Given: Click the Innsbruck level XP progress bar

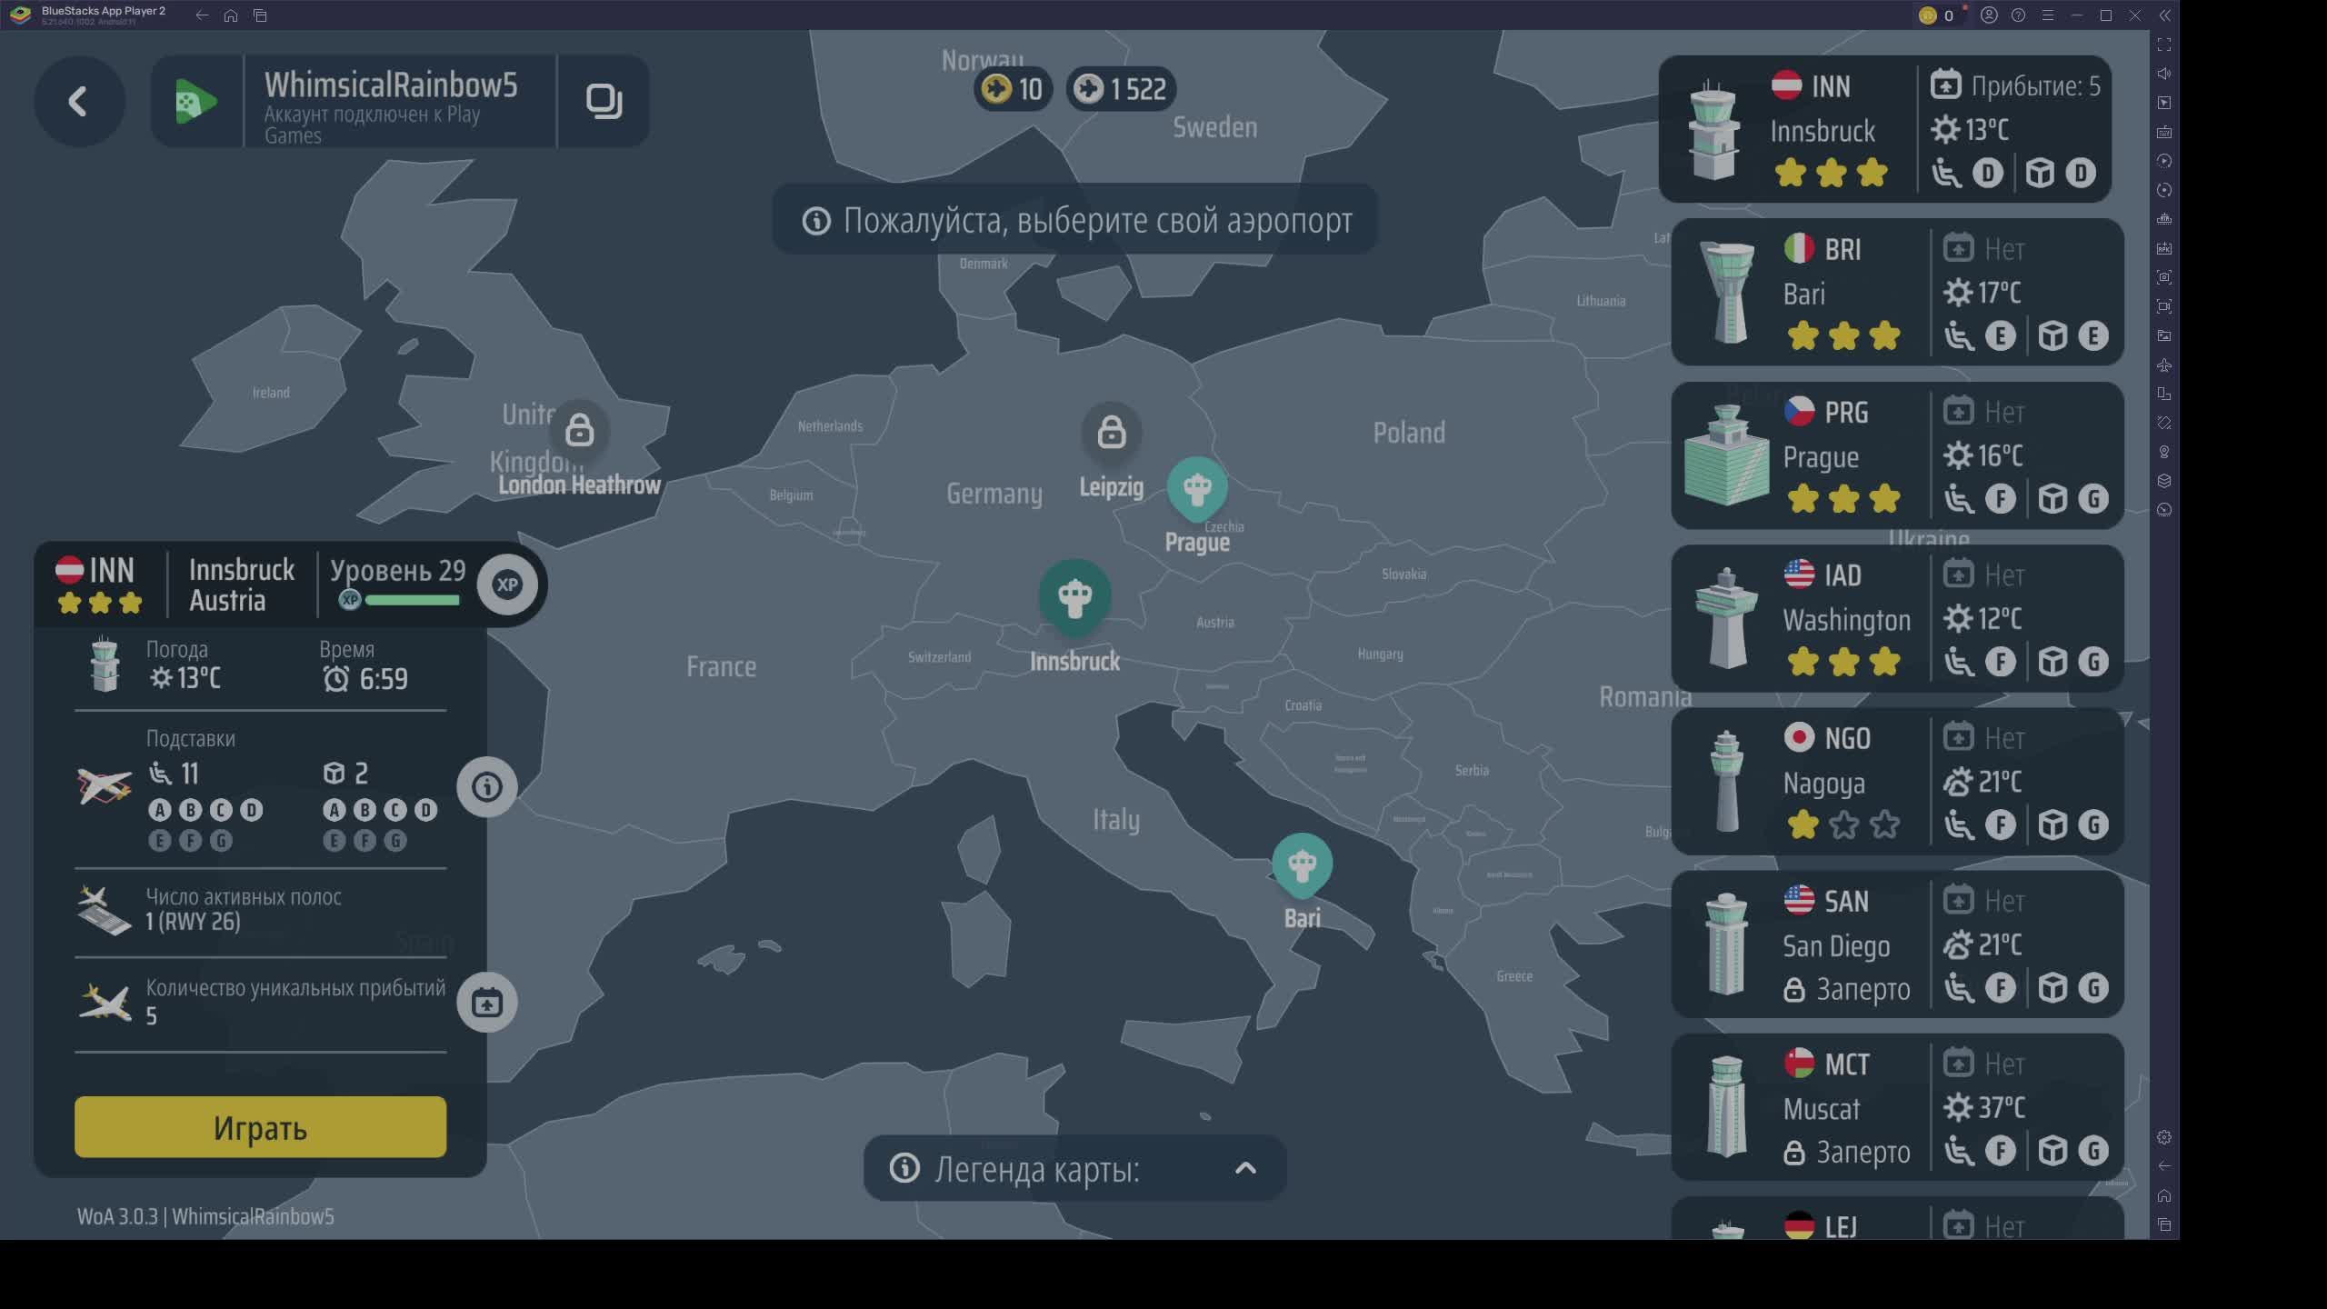Looking at the screenshot, I should [x=412, y=600].
